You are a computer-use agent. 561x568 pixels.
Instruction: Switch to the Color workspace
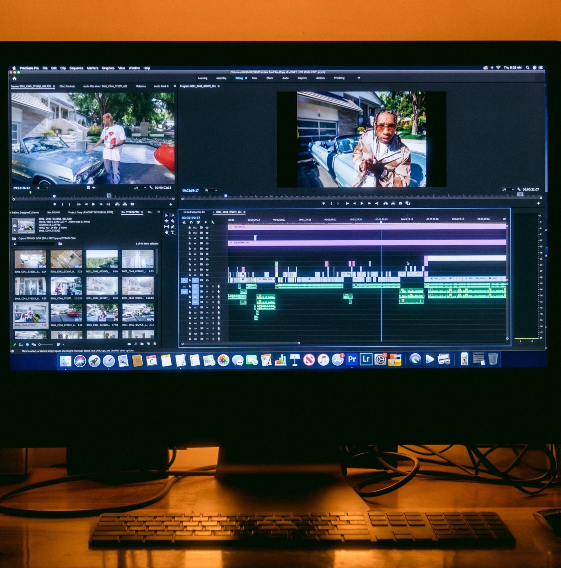[254, 78]
